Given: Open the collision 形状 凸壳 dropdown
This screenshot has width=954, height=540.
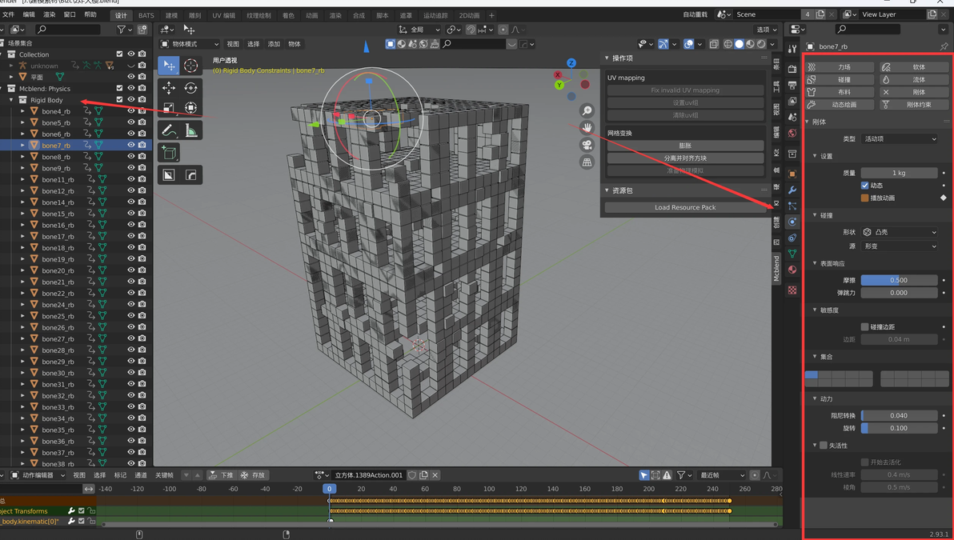Looking at the screenshot, I should pos(900,232).
